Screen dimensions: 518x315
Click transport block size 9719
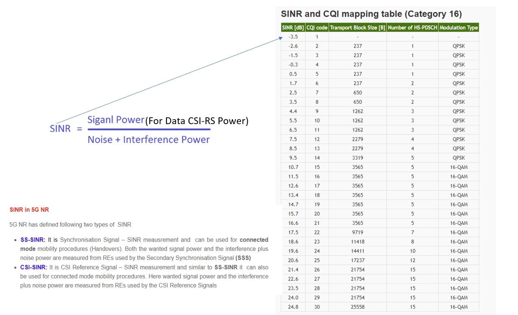[357, 232]
